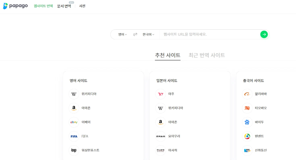
Task: Open the FIFA icon
Action: tap(74, 136)
